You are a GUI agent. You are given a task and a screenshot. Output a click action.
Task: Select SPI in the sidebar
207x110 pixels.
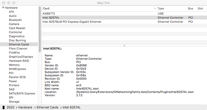[x=11, y=98]
